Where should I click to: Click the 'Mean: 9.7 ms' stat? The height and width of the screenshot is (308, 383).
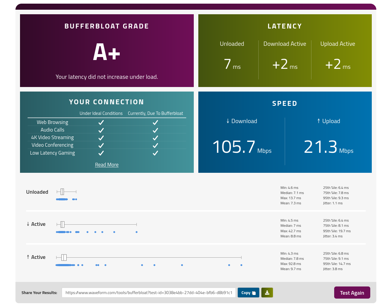pos(291,269)
